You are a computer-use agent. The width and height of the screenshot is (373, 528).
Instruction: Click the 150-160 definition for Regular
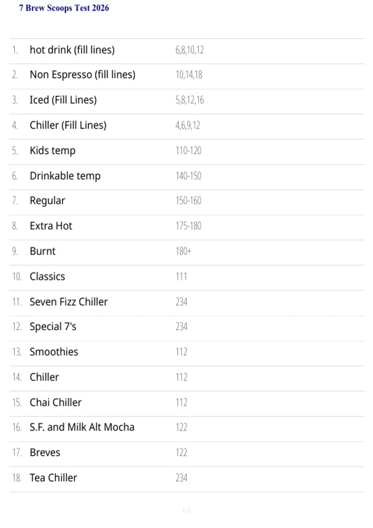point(188,201)
